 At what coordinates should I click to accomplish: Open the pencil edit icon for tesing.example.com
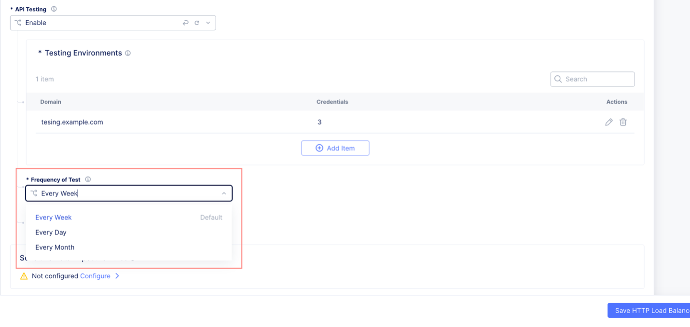coord(608,122)
